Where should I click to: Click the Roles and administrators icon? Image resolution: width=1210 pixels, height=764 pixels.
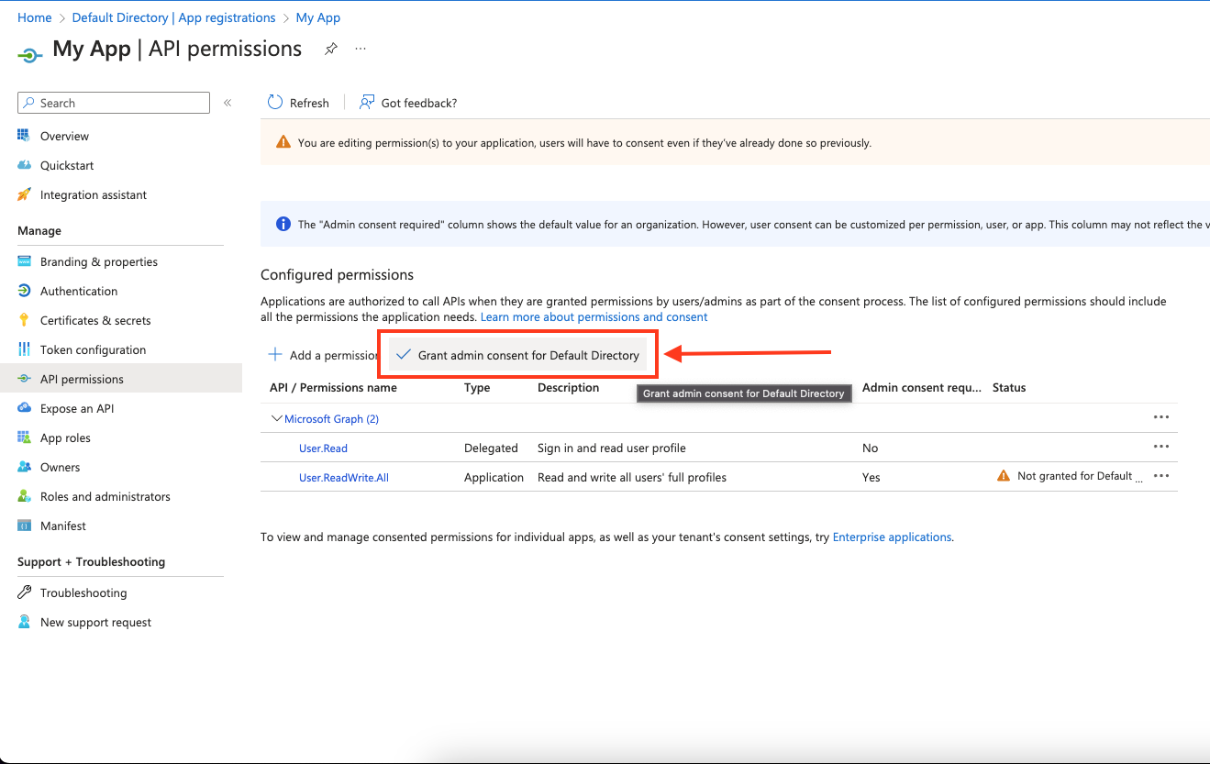coord(24,496)
